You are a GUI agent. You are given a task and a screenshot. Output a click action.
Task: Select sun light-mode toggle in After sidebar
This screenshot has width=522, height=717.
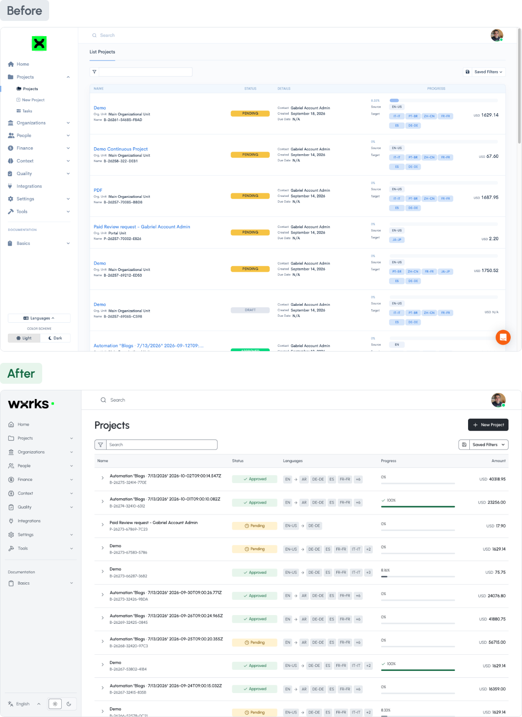point(55,704)
